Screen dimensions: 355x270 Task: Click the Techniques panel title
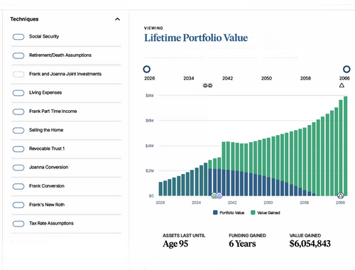[x=24, y=19]
